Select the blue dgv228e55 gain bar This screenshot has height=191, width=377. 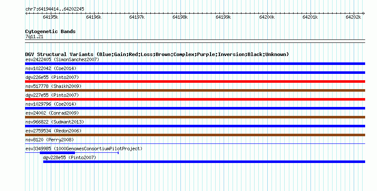[204, 162]
